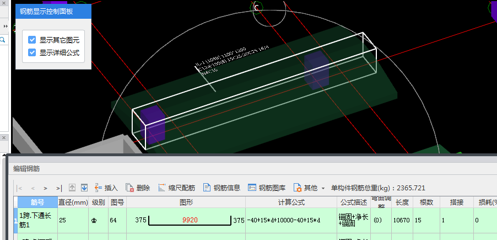This screenshot has height=240, width=497.
Task: Click formula -40+15*d+10000-40+15*d
Action: click(291, 220)
